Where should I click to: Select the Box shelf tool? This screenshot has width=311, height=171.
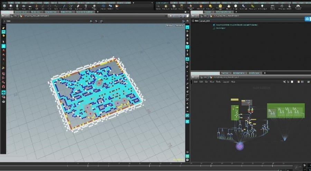pyautogui.click(x=4, y=7)
